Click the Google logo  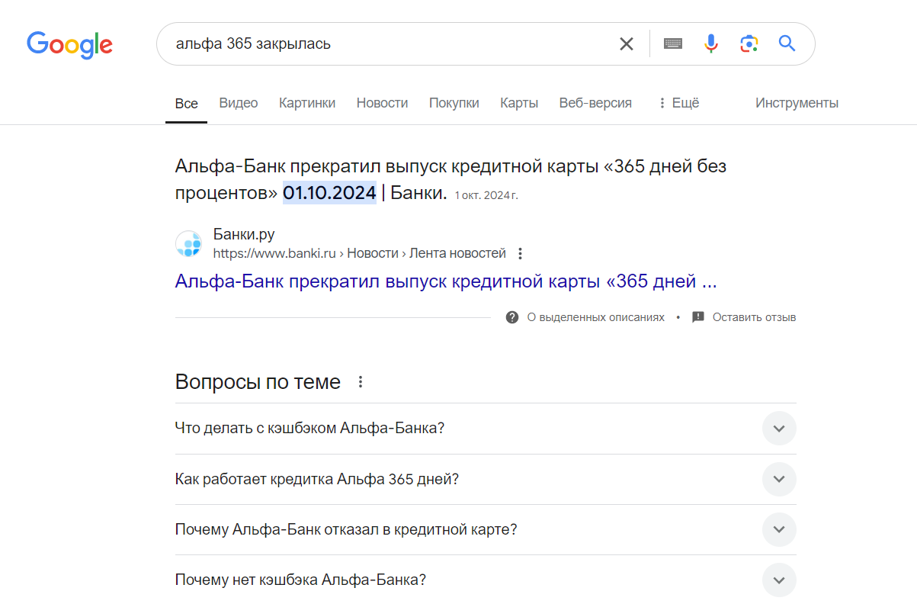(x=69, y=44)
